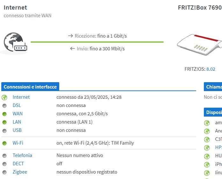Click the gray status dot next to DECT

click(4, 164)
